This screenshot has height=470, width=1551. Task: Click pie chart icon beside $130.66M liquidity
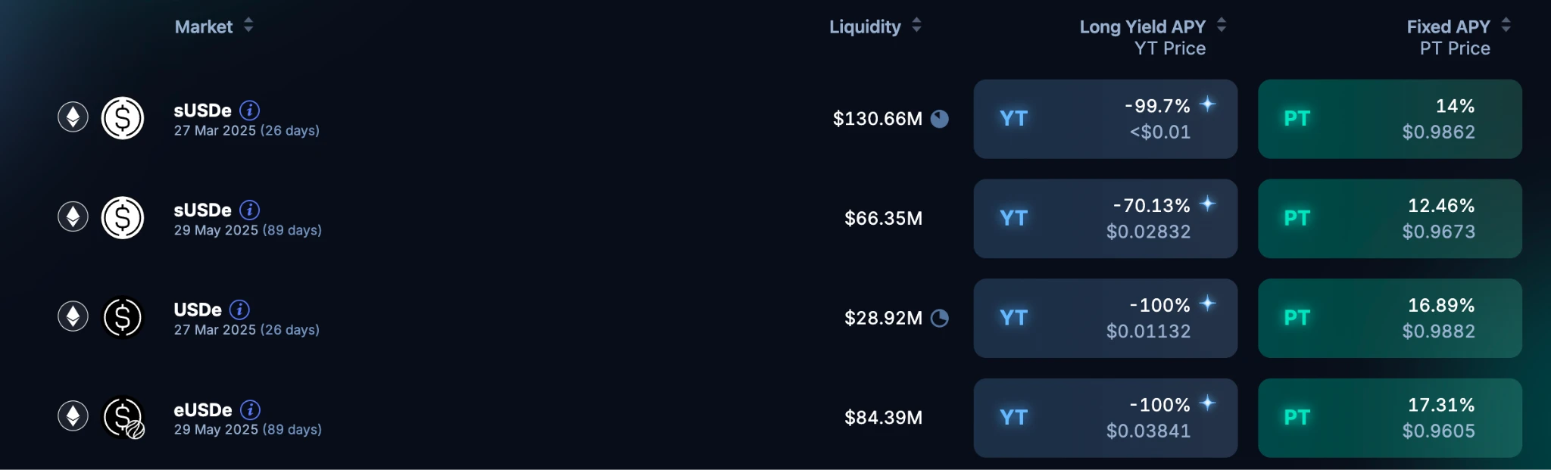(x=939, y=119)
